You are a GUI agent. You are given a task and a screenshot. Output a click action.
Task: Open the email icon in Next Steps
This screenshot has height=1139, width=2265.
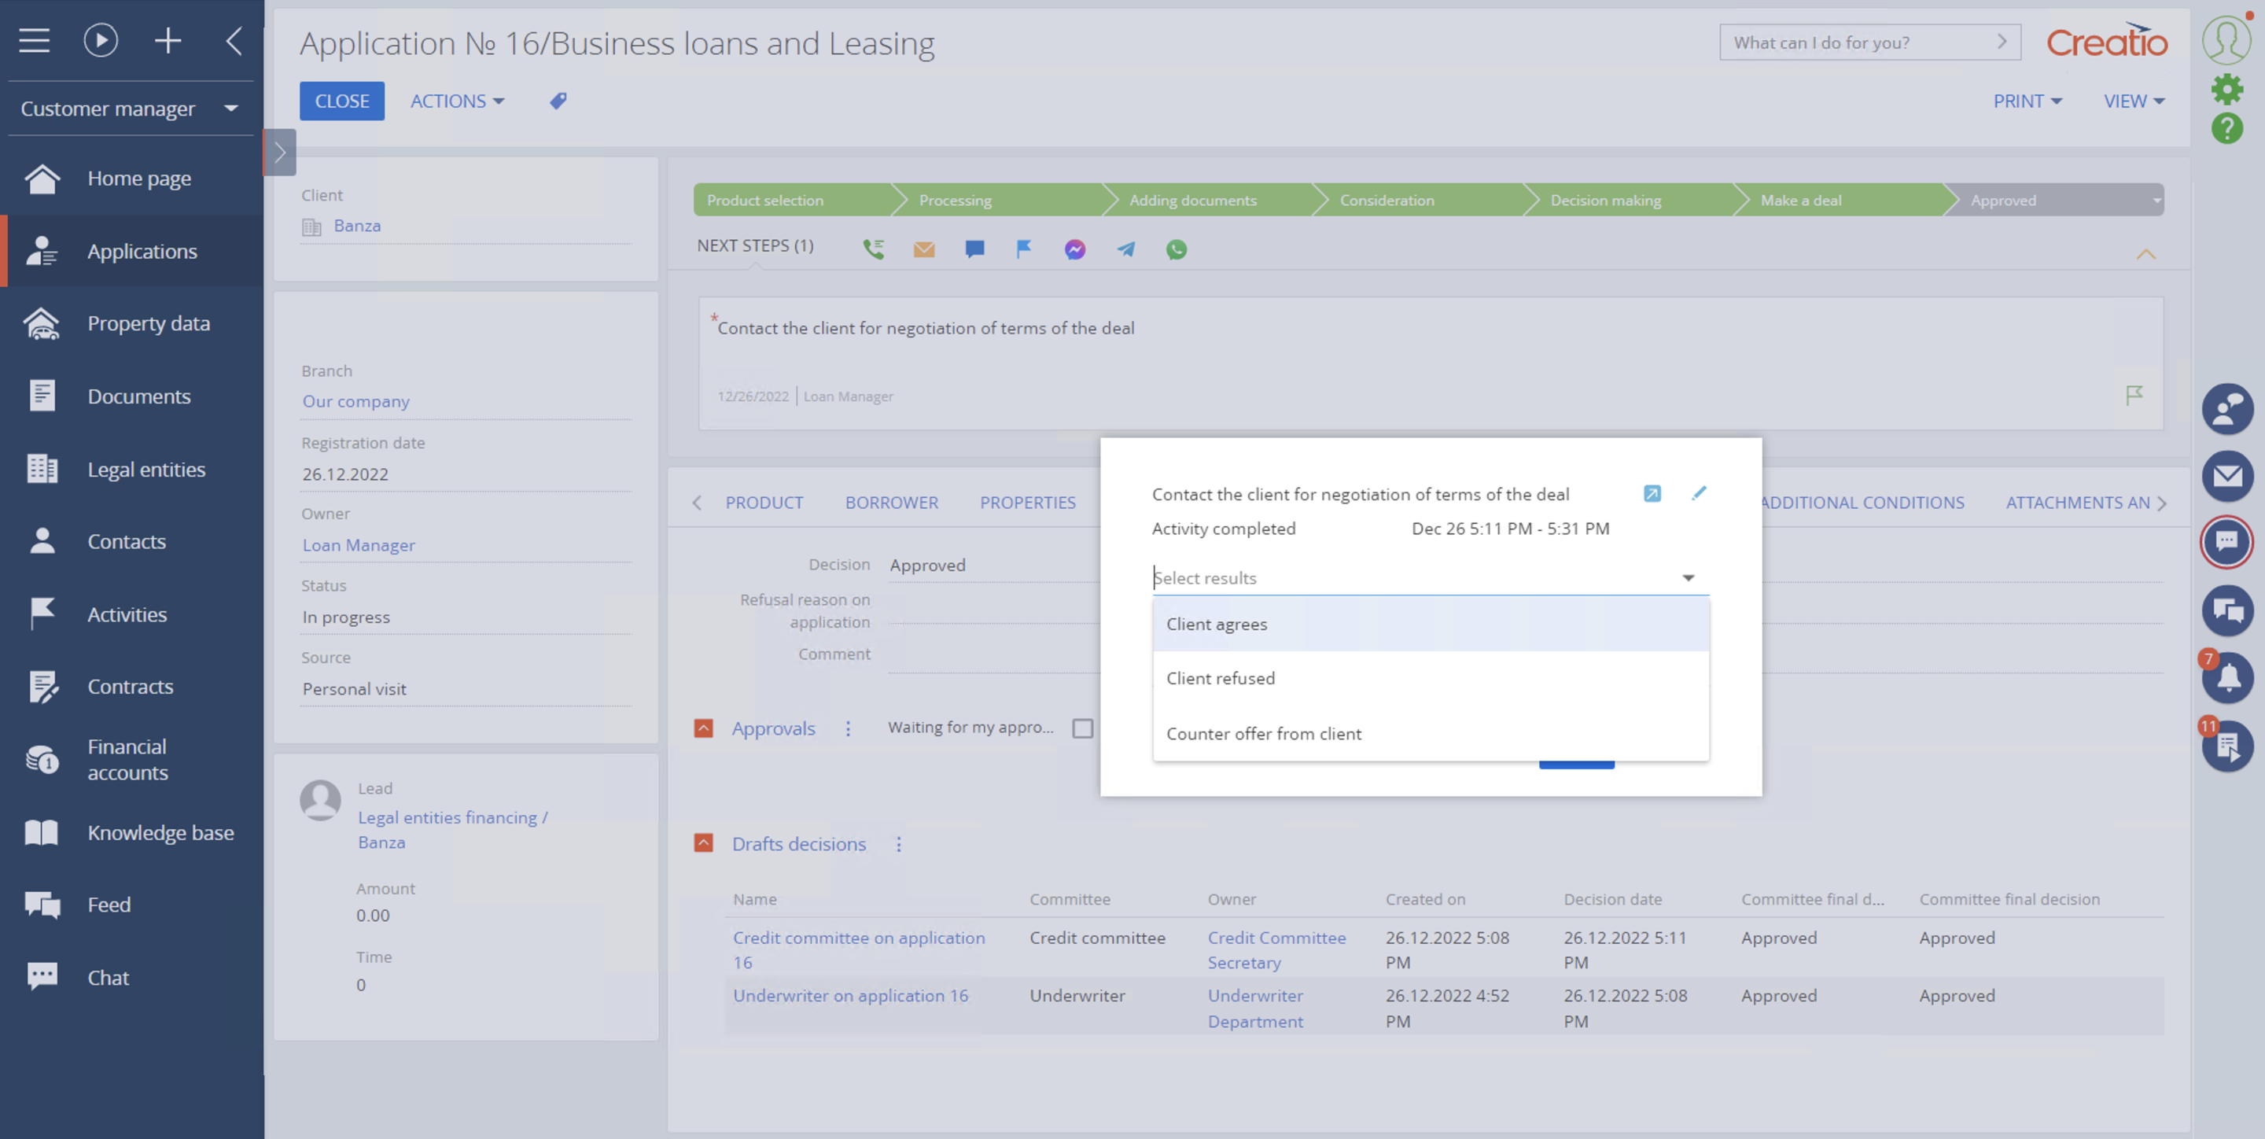coord(923,249)
